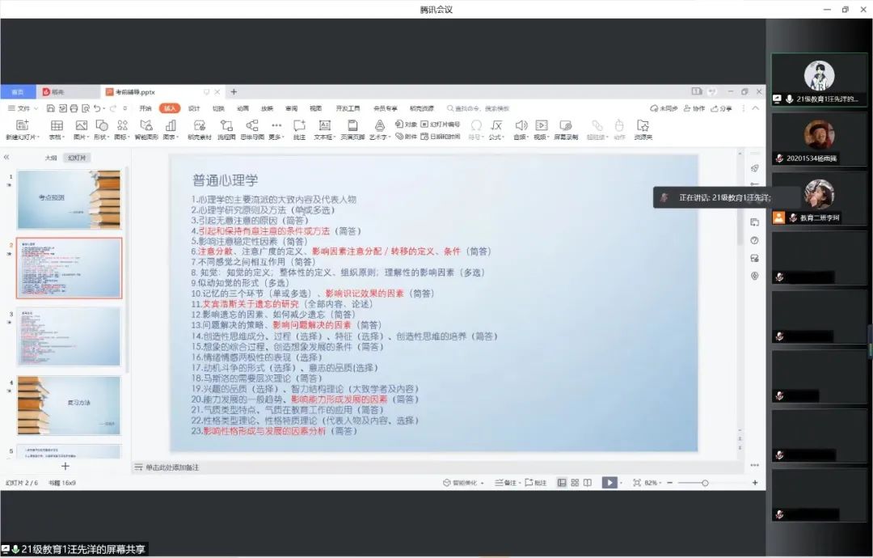Image resolution: width=873 pixels, height=558 pixels.
Task: Toggle the notes (备注) pane in status bar
Action: pos(508,483)
